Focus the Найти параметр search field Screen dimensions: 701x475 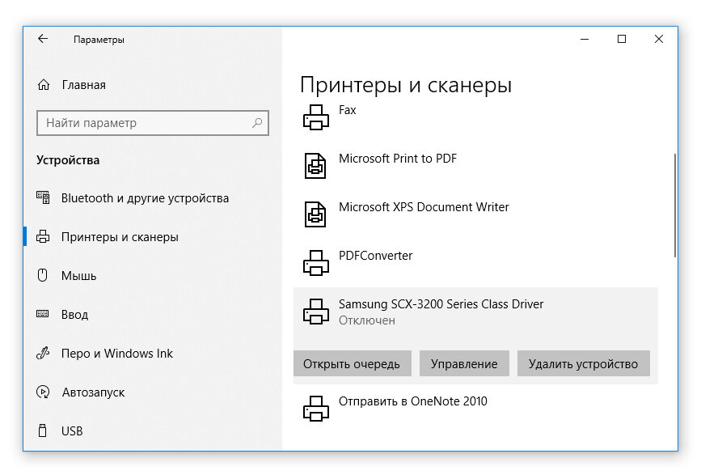(153, 123)
